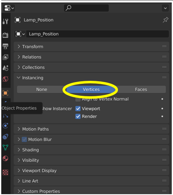
Task: Uncheck the Render show instancer checkbox
Action: tap(78, 116)
